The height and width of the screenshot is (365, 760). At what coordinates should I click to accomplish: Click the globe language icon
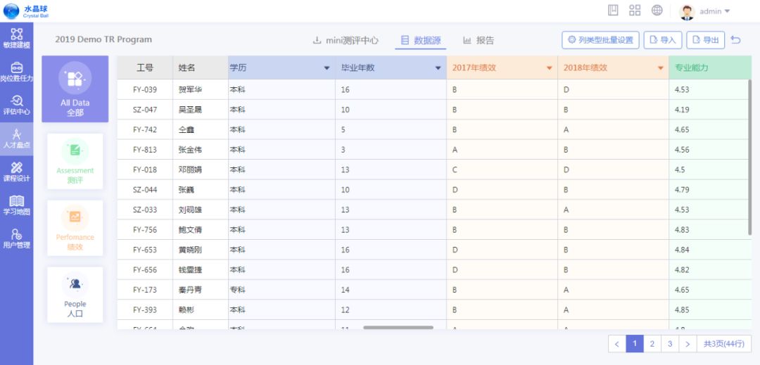(x=657, y=11)
